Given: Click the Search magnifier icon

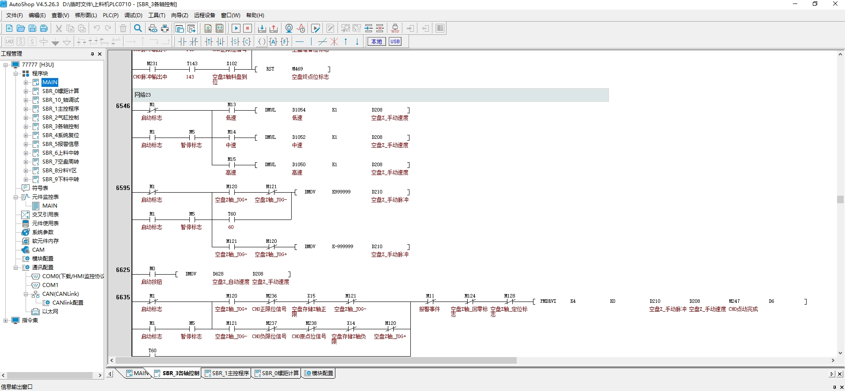Looking at the screenshot, I should [x=138, y=28].
